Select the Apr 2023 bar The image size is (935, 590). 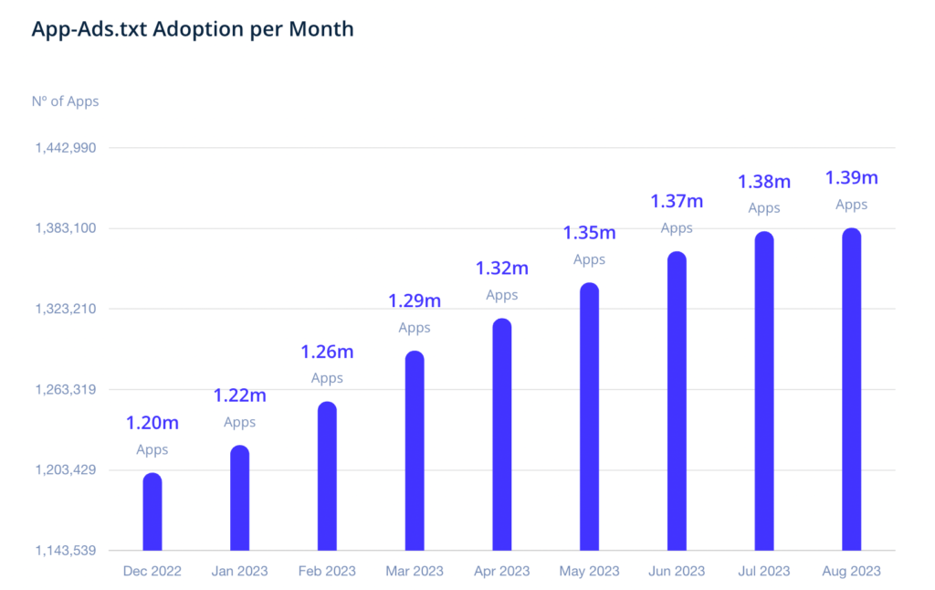click(x=502, y=435)
